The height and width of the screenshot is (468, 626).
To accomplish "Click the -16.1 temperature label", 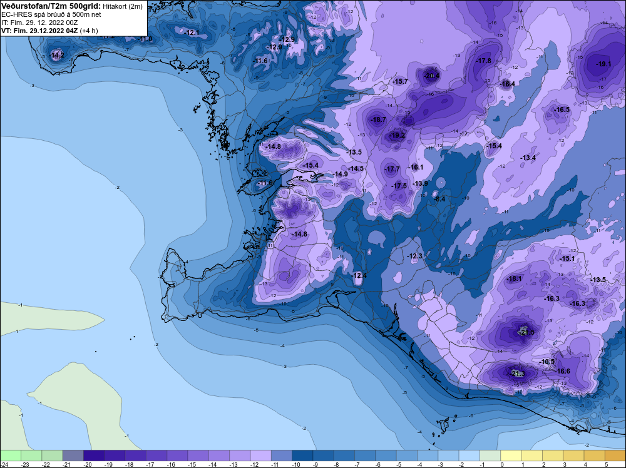I will [x=416, y=167].
